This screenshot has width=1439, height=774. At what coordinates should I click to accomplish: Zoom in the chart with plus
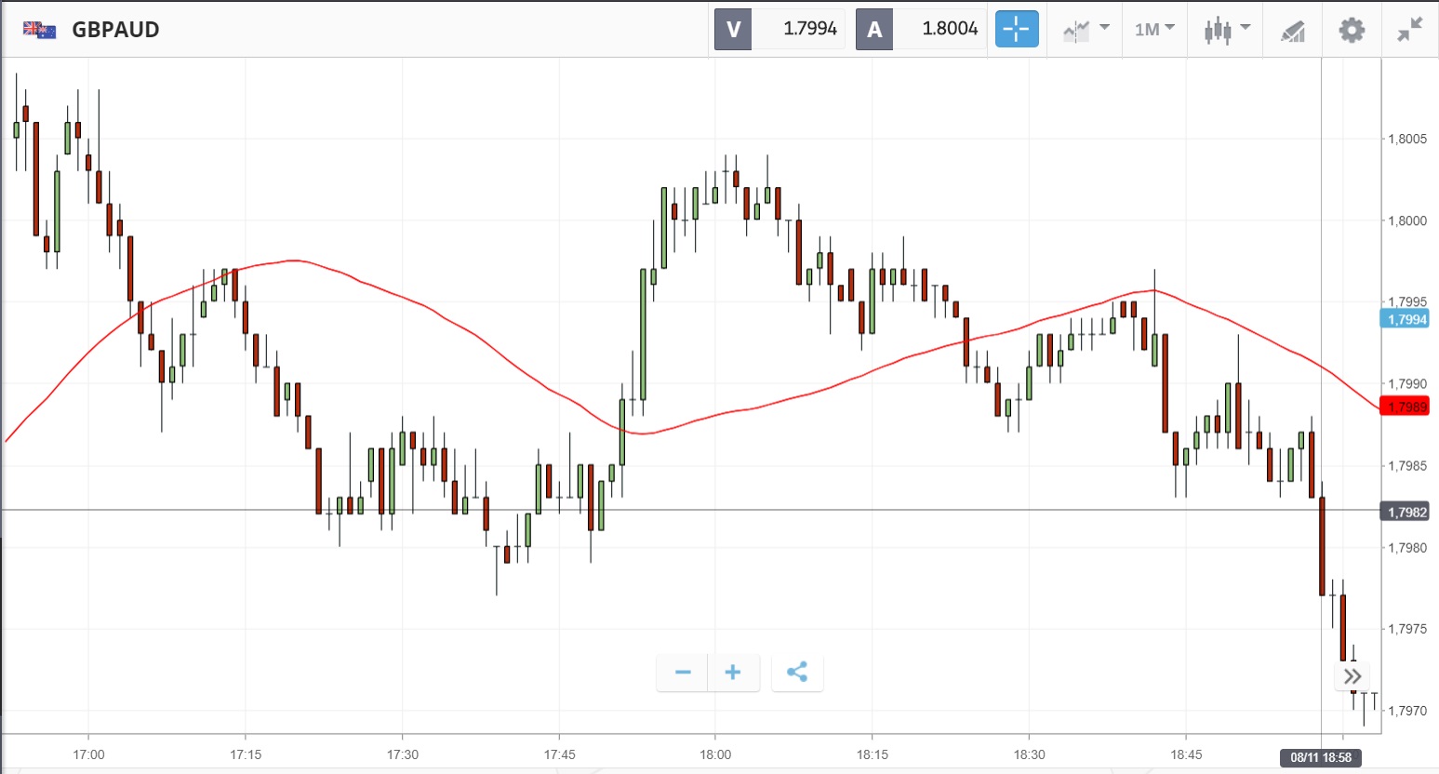733,673
